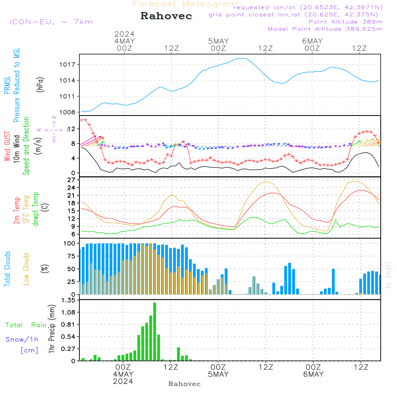
Task: Select the "1008" pressure axis value
Action: click(67, 112)
